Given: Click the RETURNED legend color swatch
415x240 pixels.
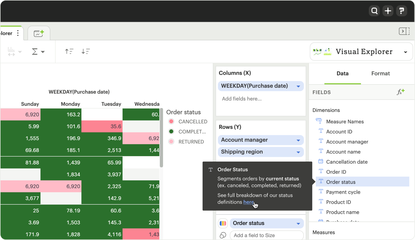Looking at the screenshot, I should coord(171,142).
